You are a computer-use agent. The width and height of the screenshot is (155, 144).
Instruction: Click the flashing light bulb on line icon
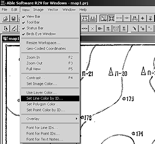(x=124, y=28)
